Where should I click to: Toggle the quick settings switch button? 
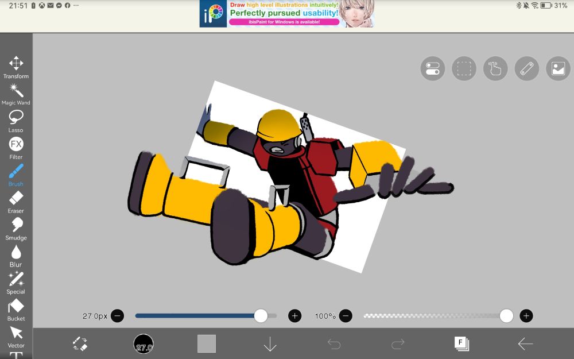coord(433,68)
